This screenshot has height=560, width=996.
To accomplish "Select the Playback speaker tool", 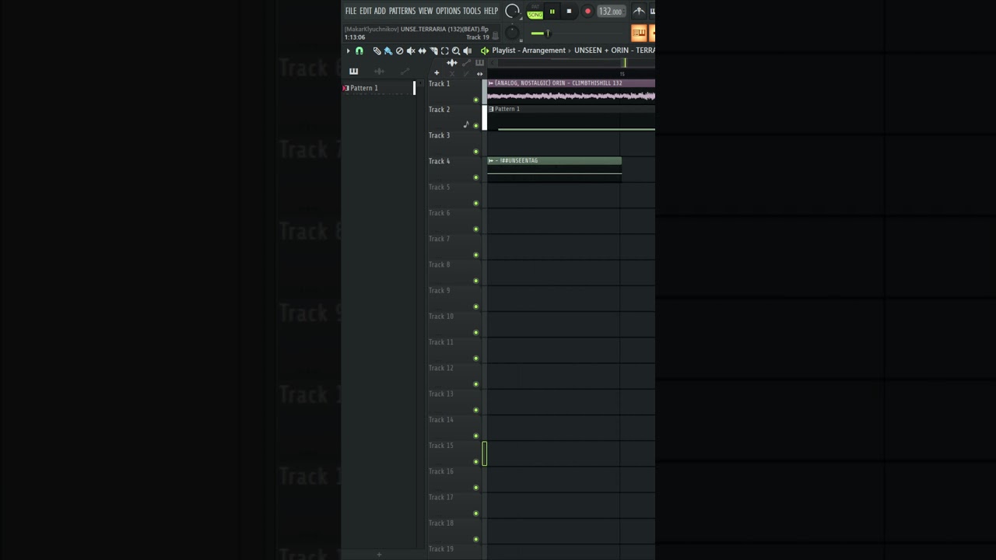I will (467, 51).
